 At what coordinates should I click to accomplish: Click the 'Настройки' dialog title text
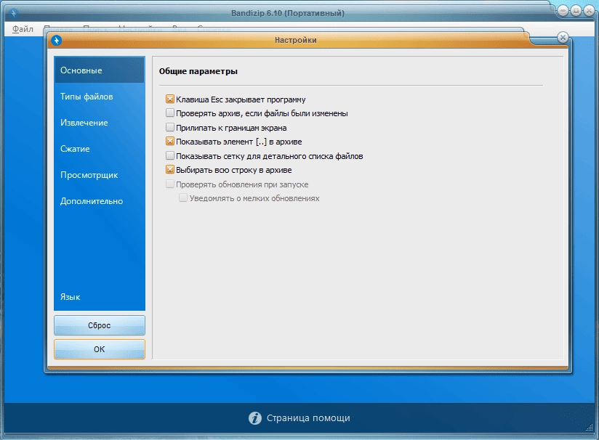tap(296, 40)
